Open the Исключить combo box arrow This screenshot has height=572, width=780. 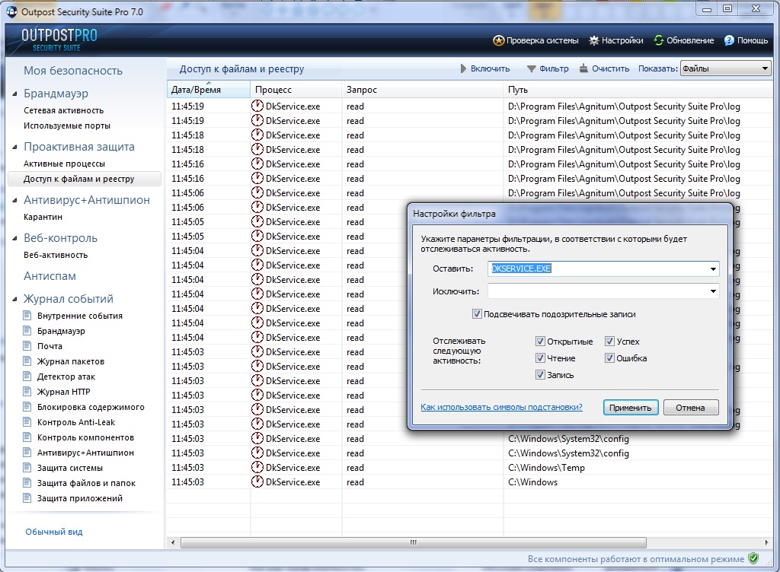(713, 291)
